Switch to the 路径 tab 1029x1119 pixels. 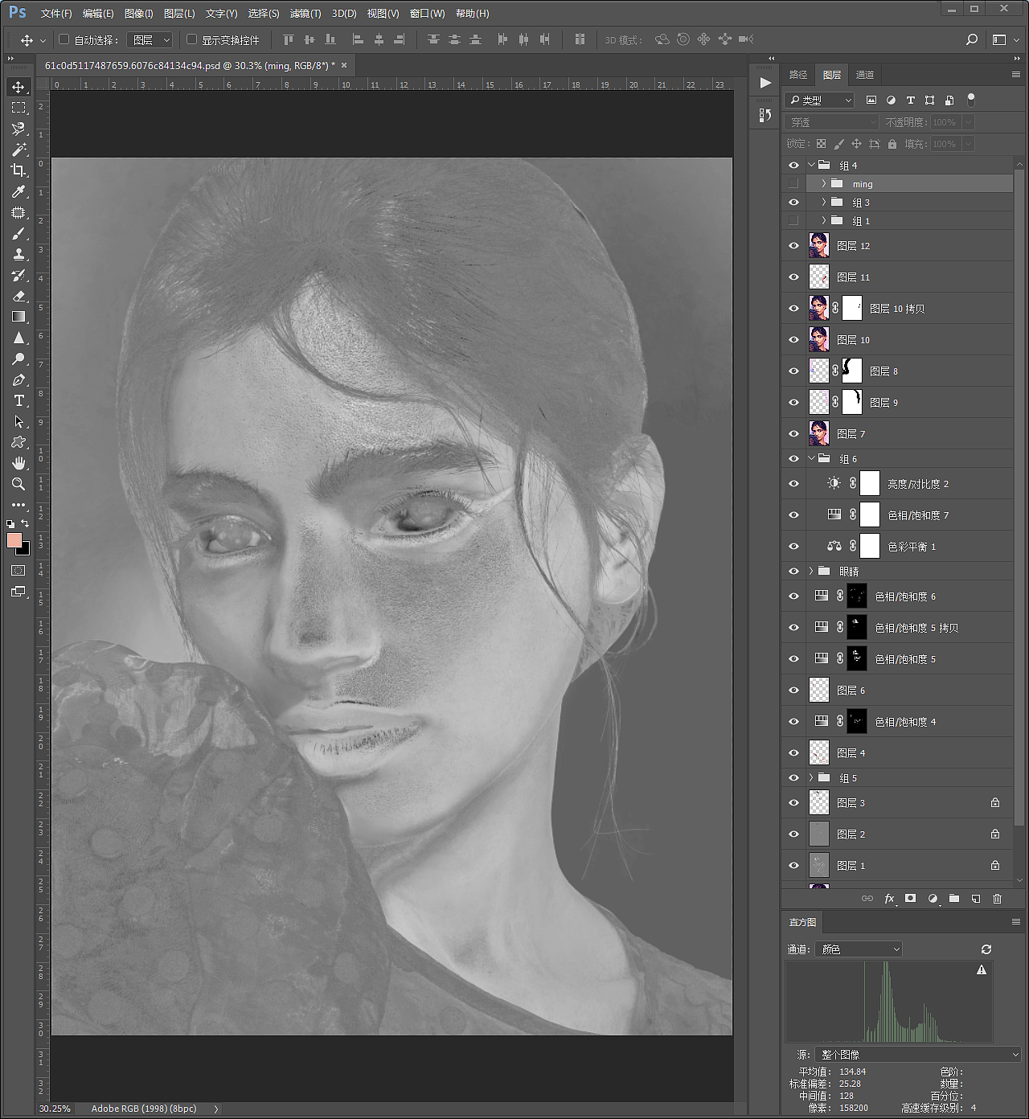click(798, 75)
